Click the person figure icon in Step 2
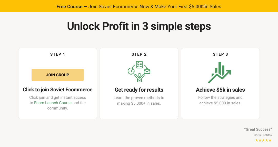Screen dimensions: 278x147 [139, 77]
